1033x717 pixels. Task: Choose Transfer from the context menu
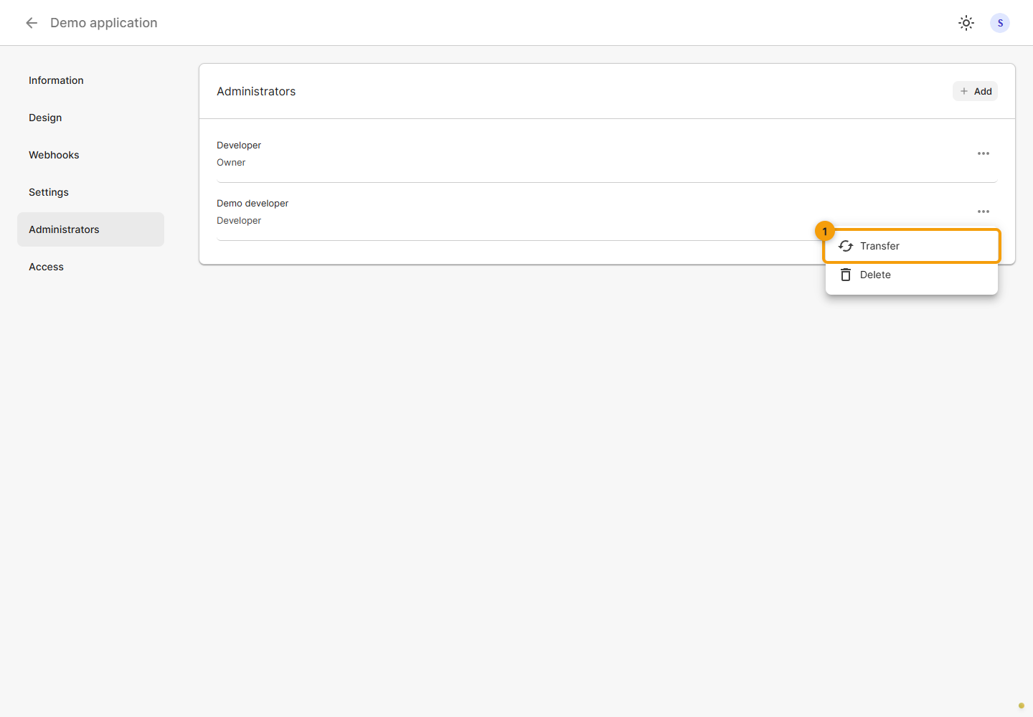912,246
